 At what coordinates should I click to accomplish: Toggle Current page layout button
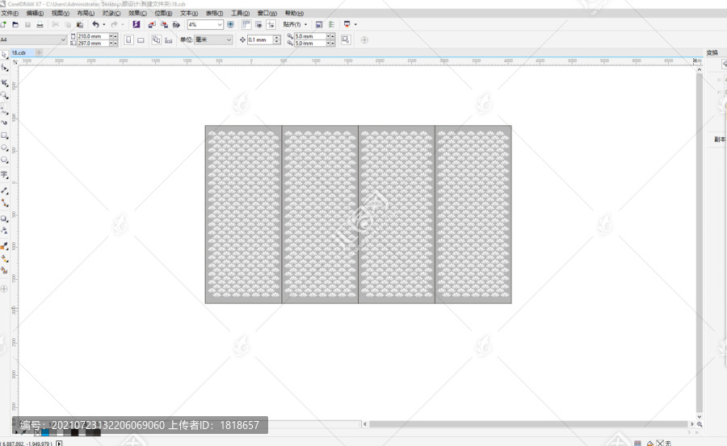point(168,40)
